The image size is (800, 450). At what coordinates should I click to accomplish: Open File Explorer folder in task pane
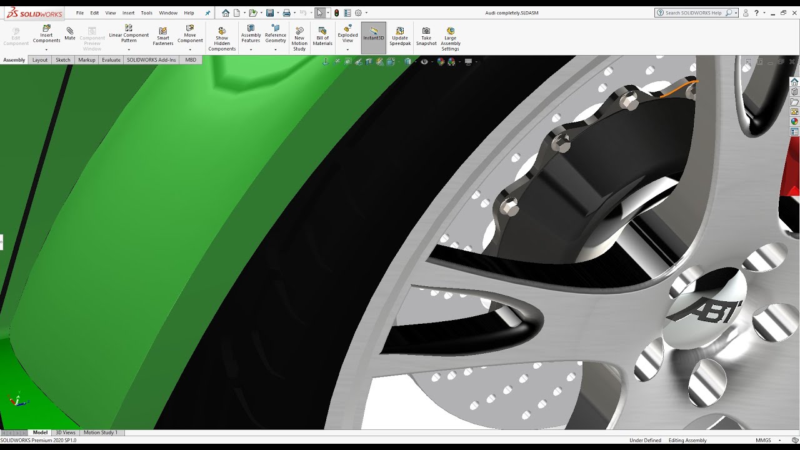[x=794, y=102]
